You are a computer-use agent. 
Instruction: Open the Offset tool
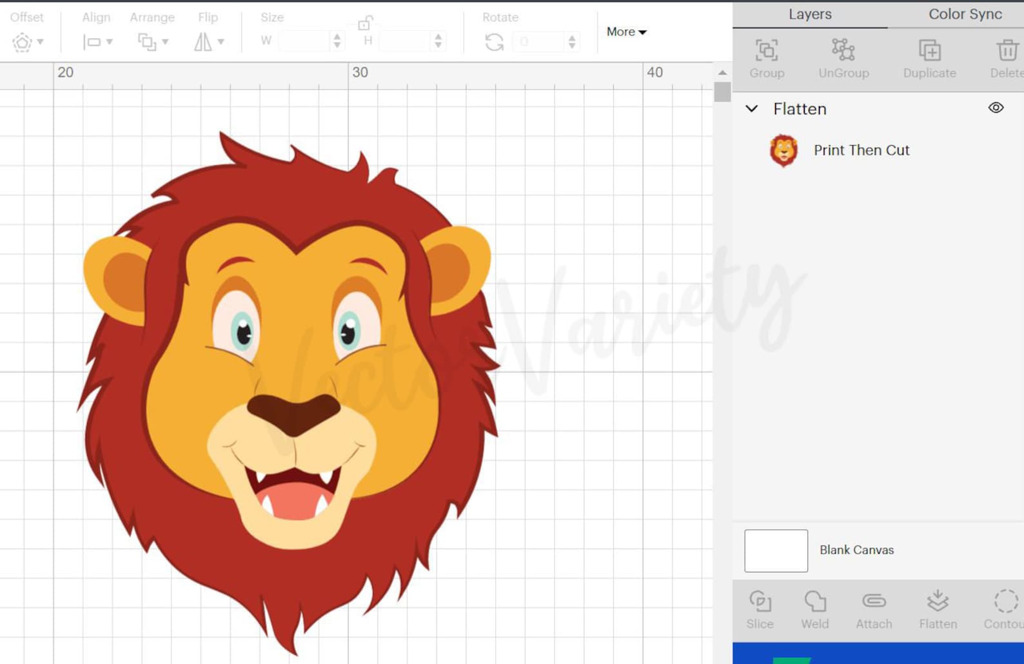pyautogui.click(x=22, y=43)
